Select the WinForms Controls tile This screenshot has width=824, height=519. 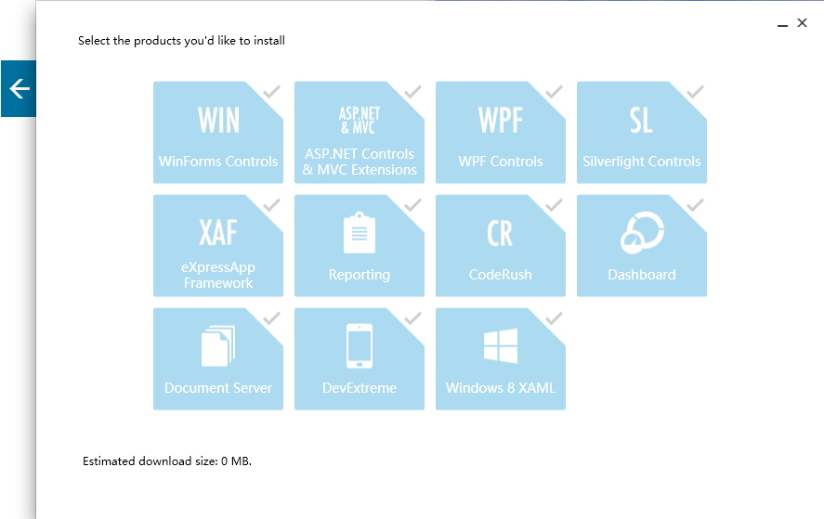pyautogui.click(x=217, y=133)
